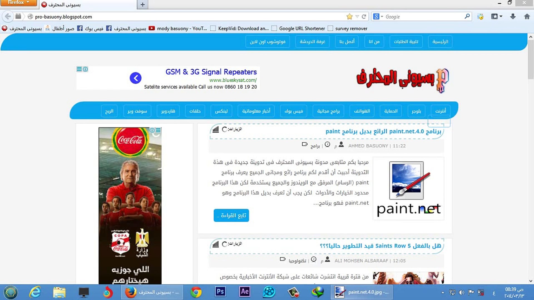Go to Firefox home page icon
The width and height of the screenshot is (534, 300).
point(527,17)
